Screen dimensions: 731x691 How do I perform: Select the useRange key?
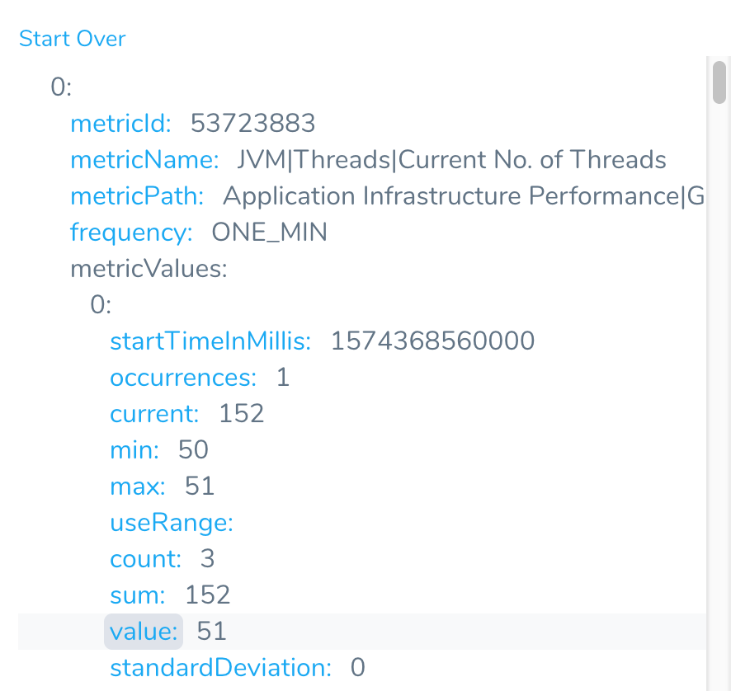(x=172, y=523)
